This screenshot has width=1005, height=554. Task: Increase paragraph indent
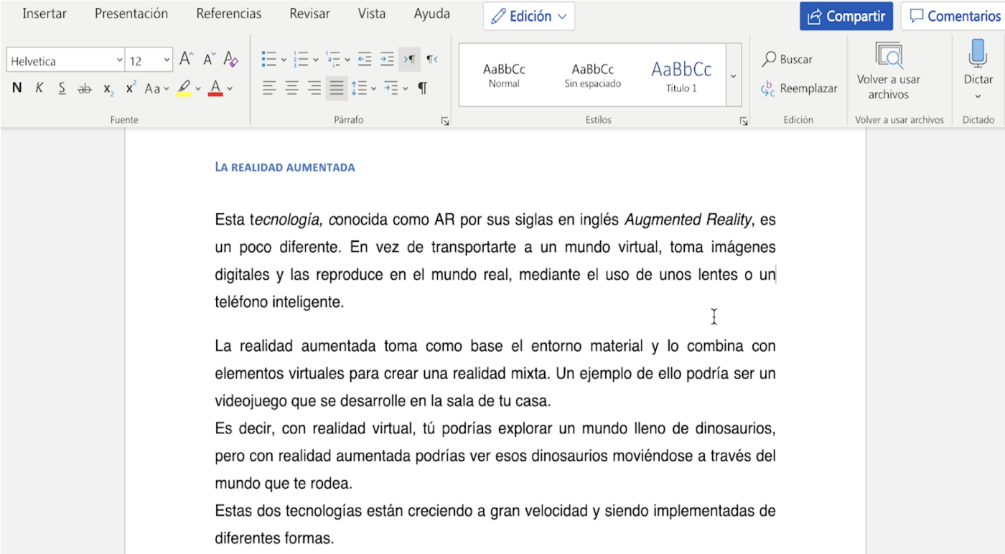coord(387,60)
